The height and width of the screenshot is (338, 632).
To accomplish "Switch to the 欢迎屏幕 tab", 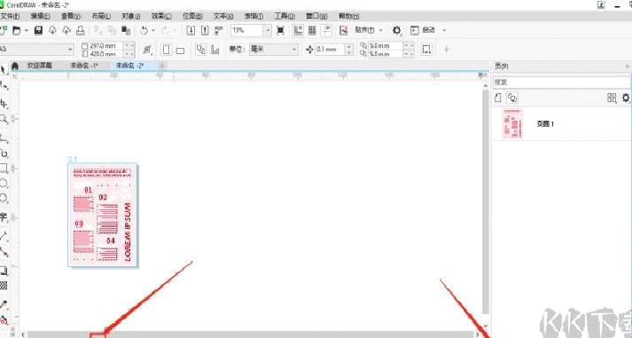I will [39, 66].
